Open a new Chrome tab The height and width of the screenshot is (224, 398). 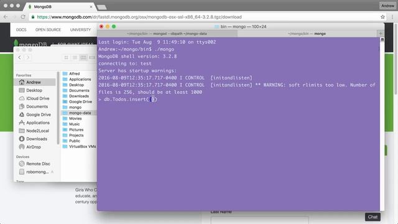pos(102,7)
